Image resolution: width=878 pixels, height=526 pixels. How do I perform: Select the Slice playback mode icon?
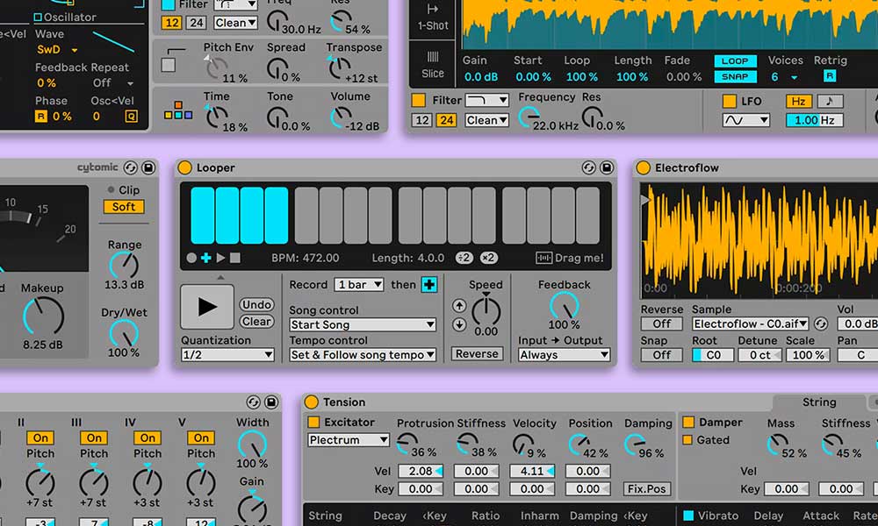(x=433, y=63)
